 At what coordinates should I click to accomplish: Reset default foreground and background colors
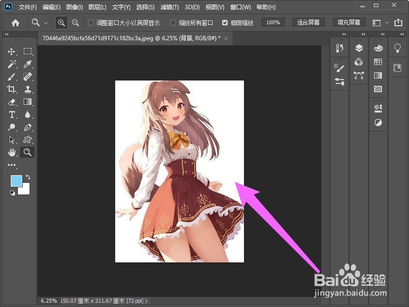[x=12, y=193]
